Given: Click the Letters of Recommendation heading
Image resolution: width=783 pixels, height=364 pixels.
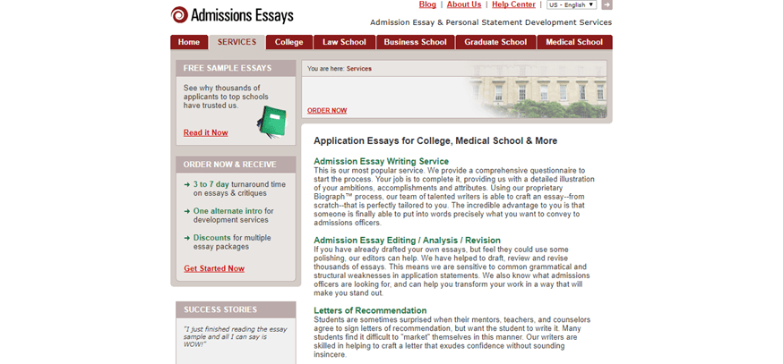Looking at the screenshot, I should pyautogui.click(x=370, y=310).
